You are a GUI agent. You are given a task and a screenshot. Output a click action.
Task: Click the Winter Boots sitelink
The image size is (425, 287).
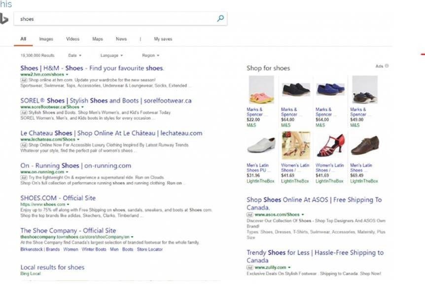[x=94, y=249]
